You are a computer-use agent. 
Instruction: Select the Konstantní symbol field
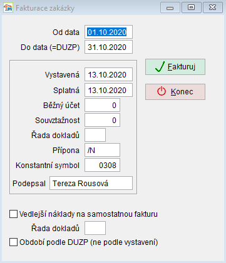(x=102, y=165)
